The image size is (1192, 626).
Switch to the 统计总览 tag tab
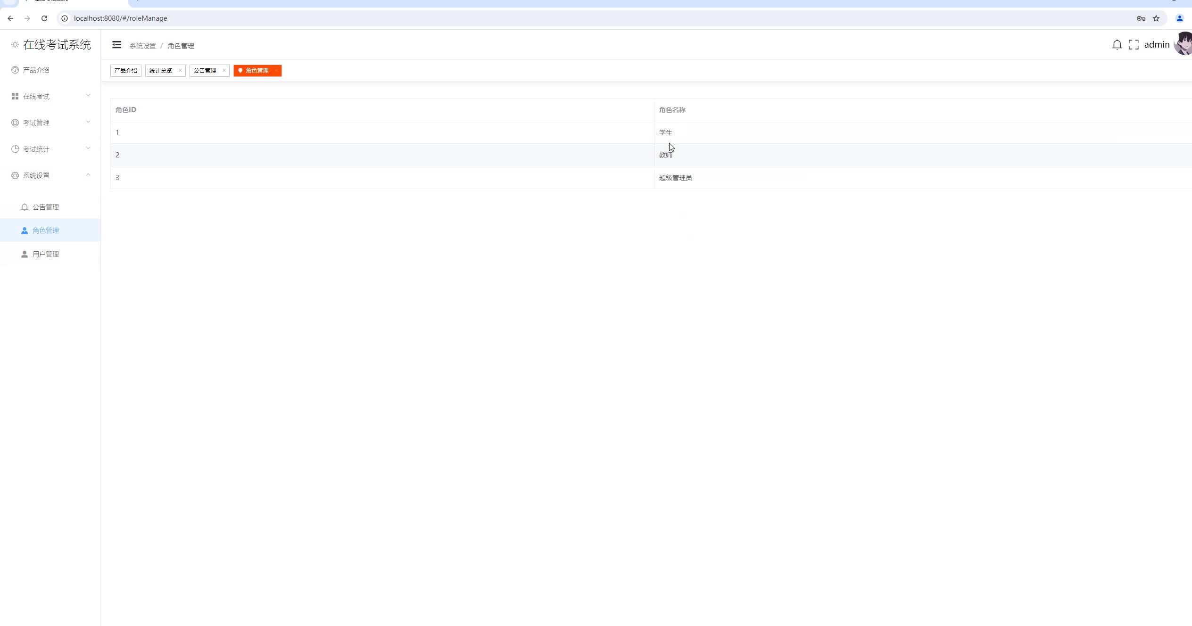(161, 71)
